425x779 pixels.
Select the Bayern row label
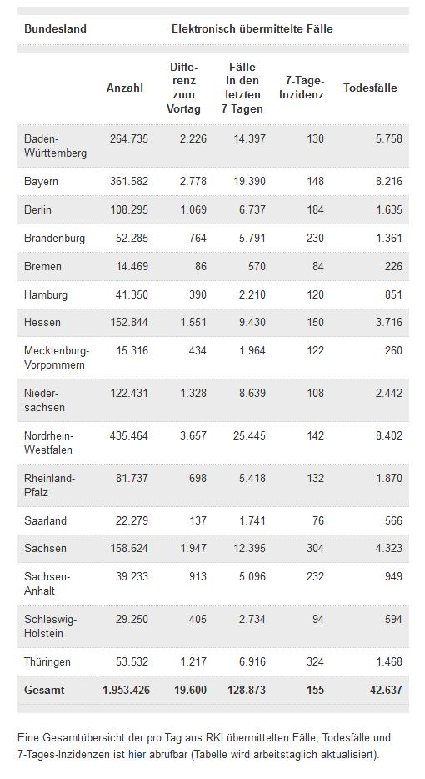pos(41,181)
